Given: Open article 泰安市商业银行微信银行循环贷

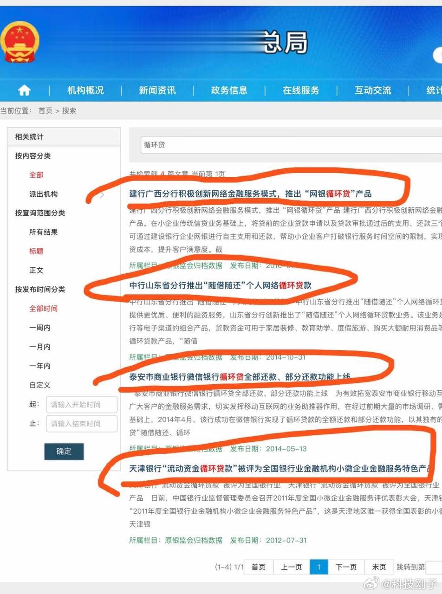Looking at the screenshot, I should (240, 377).
